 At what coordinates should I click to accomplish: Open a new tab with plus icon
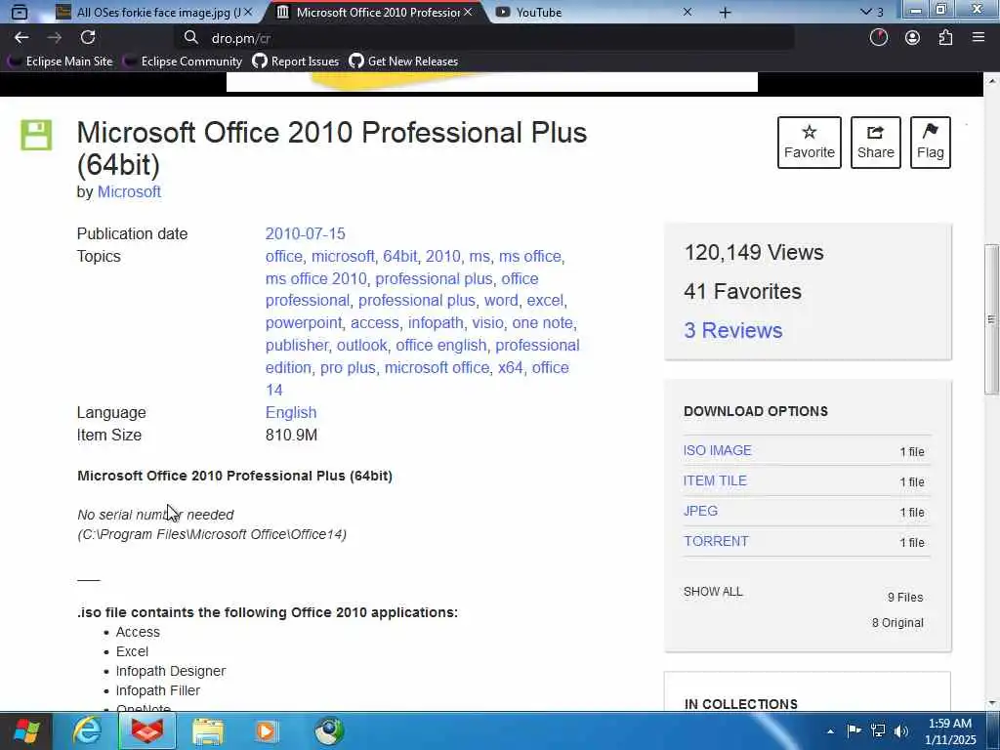click(x=726, y=12)
